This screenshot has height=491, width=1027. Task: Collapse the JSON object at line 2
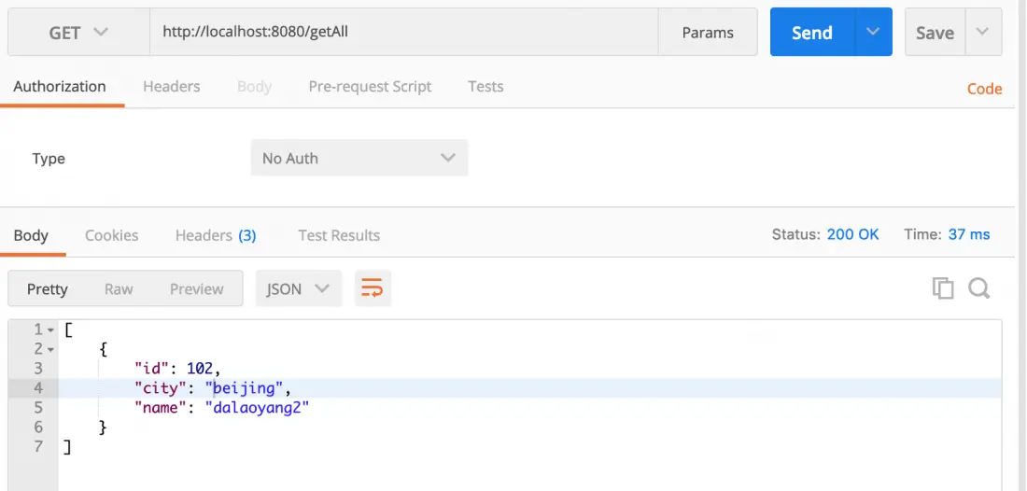[x=50, y=349]
